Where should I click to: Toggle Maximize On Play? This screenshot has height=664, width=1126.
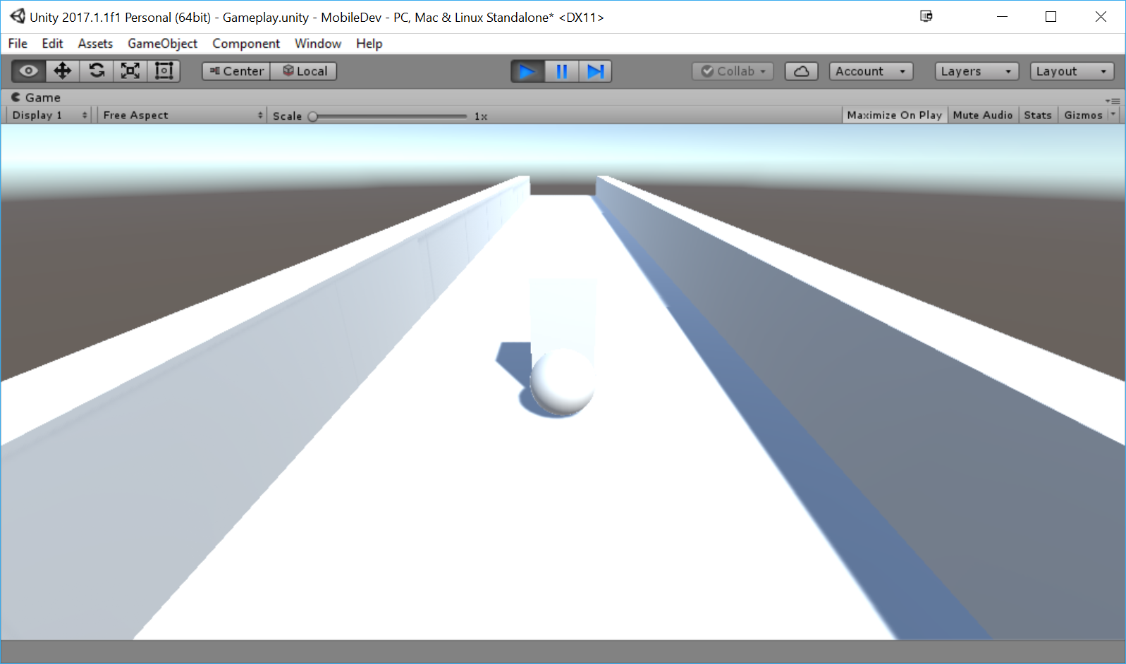[894, 115]
